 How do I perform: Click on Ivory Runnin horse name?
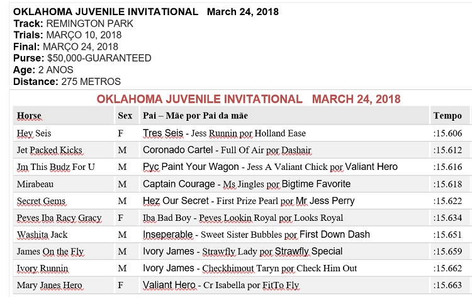point(42,268)
